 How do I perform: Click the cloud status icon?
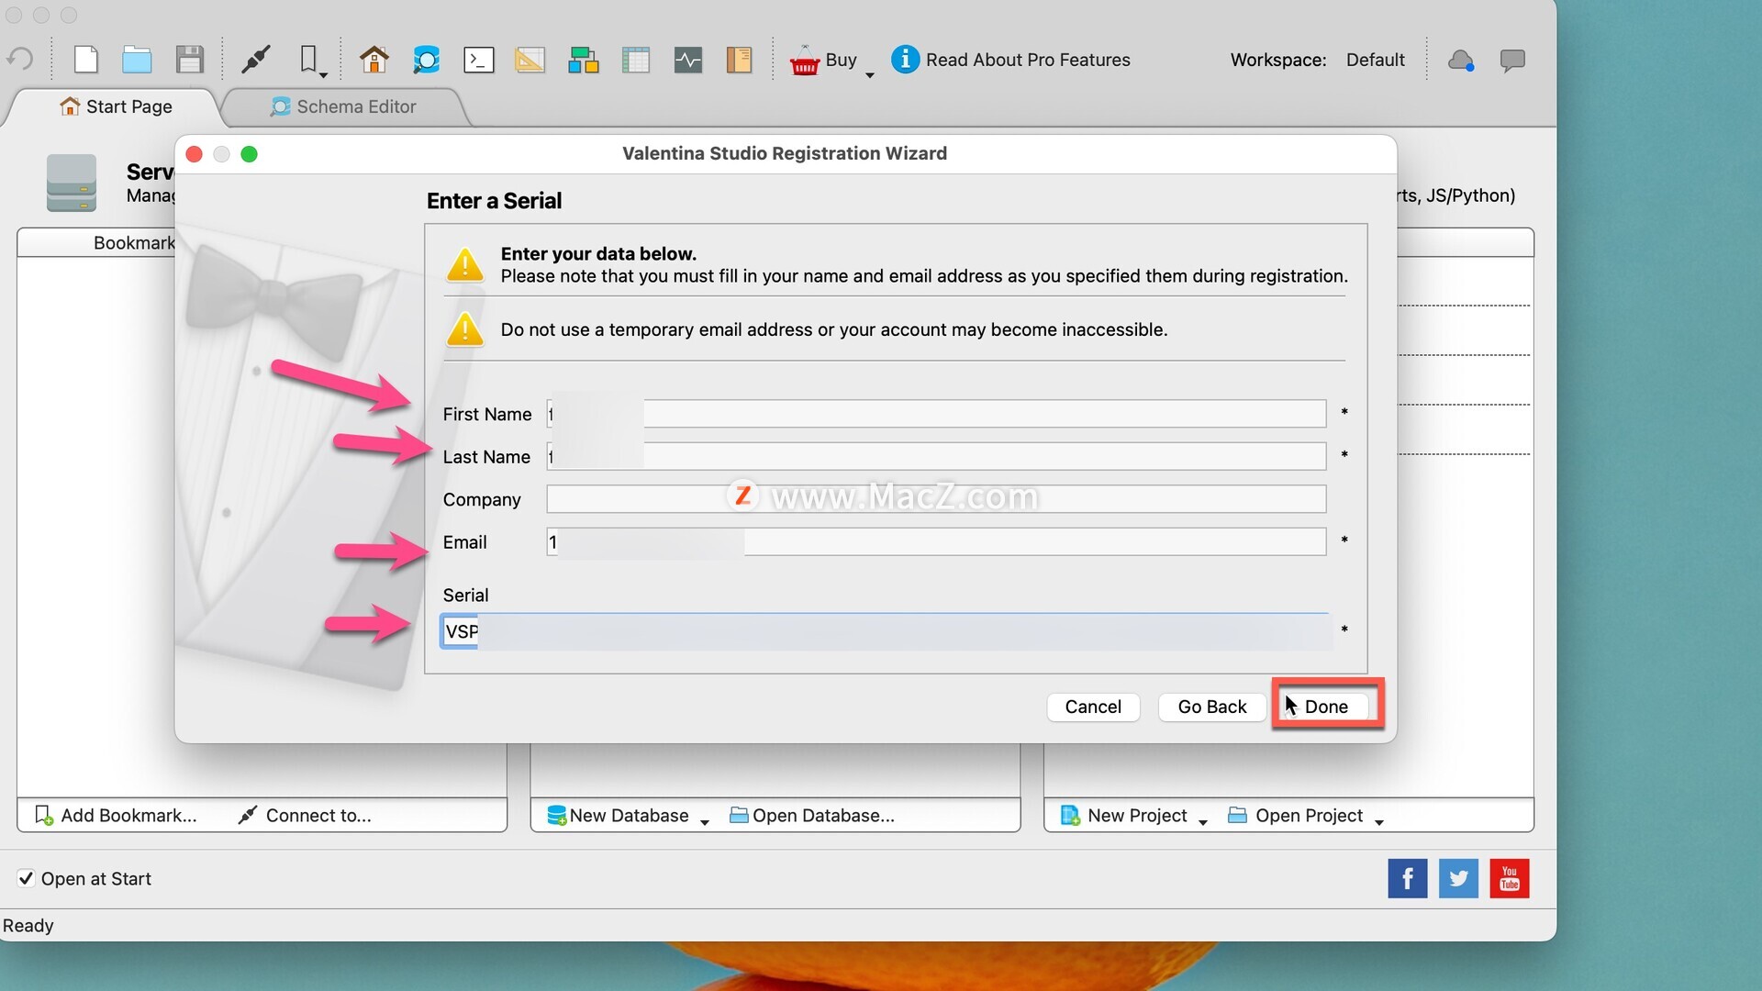pyautogui.click(x=1460, y=61)
